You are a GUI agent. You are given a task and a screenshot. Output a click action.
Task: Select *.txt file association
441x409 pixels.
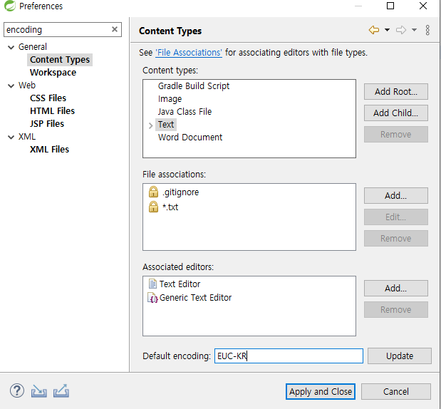coord(170,207)
